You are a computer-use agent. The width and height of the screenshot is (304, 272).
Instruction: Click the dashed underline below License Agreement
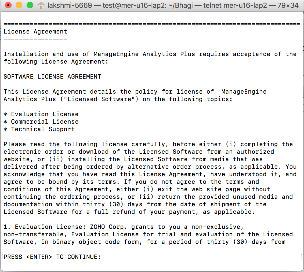click(35, 39)
